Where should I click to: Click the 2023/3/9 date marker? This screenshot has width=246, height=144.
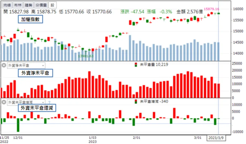pyautogui.click(x=216, y=138)
